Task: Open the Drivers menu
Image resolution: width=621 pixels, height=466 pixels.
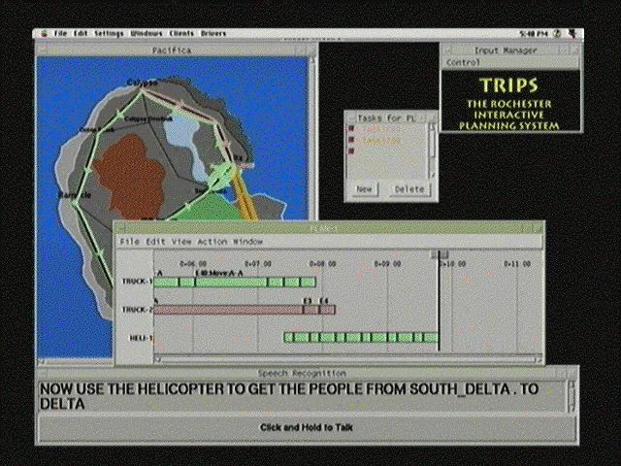Action: [x=213, y=34]
